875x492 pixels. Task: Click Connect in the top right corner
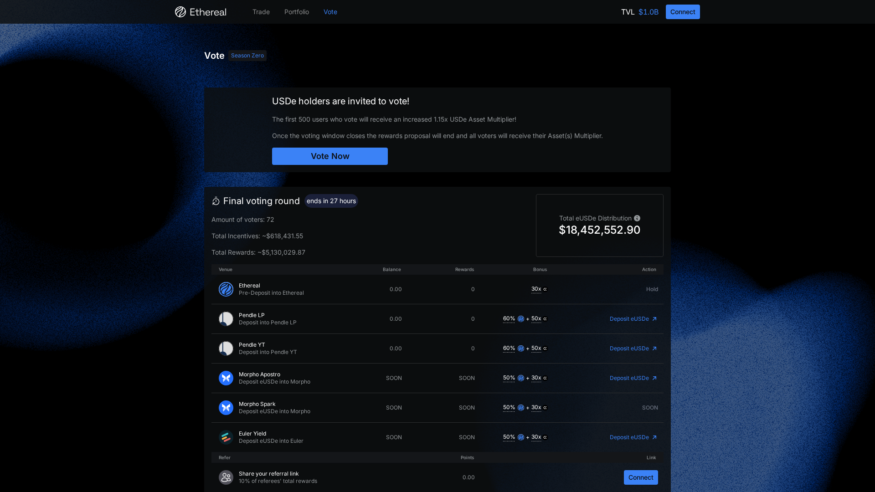point(682,12)
